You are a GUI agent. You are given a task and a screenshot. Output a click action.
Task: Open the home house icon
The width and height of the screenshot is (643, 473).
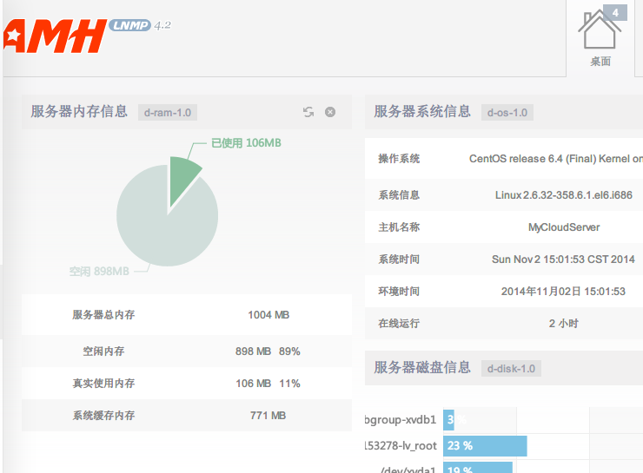(600, 32)
